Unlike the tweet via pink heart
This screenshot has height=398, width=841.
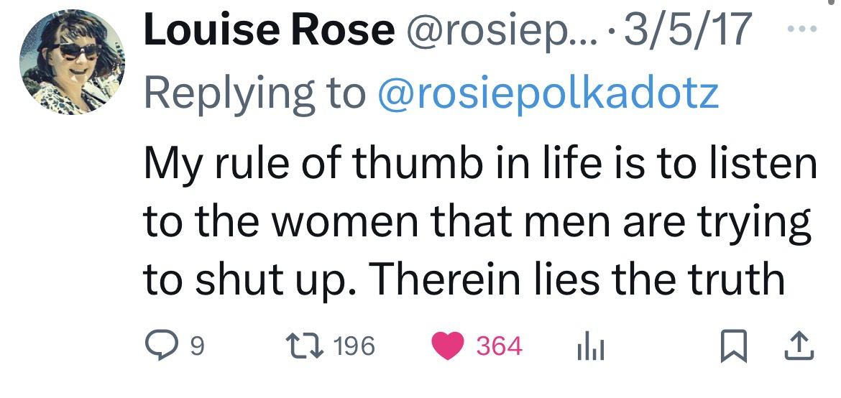(x=452, y=347)
